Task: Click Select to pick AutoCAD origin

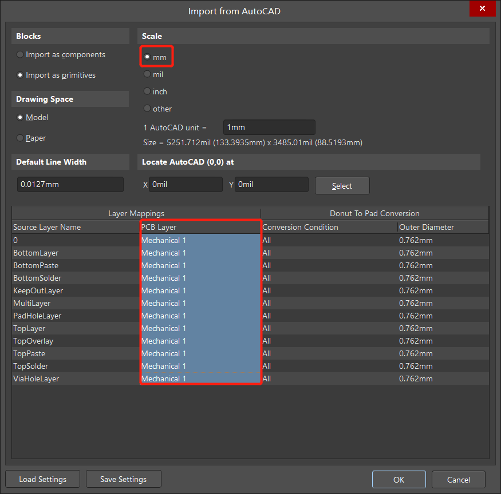Action: [x=342, y=185]
